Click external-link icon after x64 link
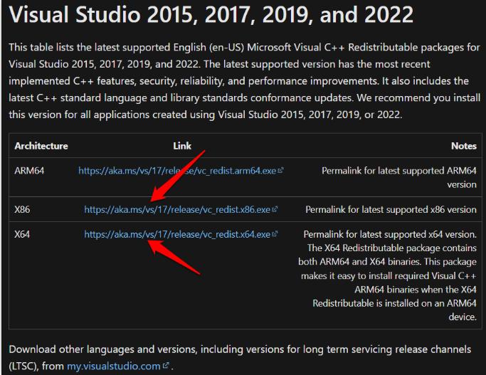The image size is (486, 375). (275, 234)
